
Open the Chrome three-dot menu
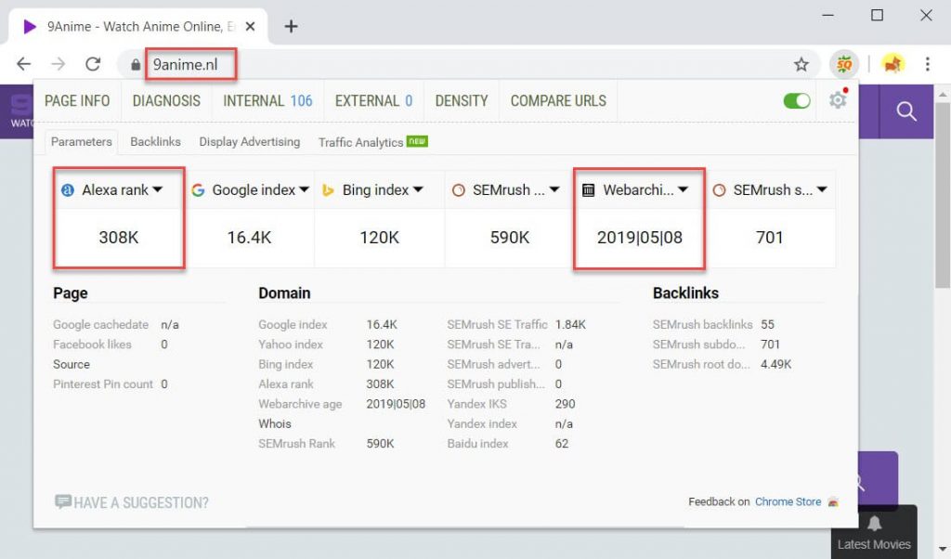[928, 64]
